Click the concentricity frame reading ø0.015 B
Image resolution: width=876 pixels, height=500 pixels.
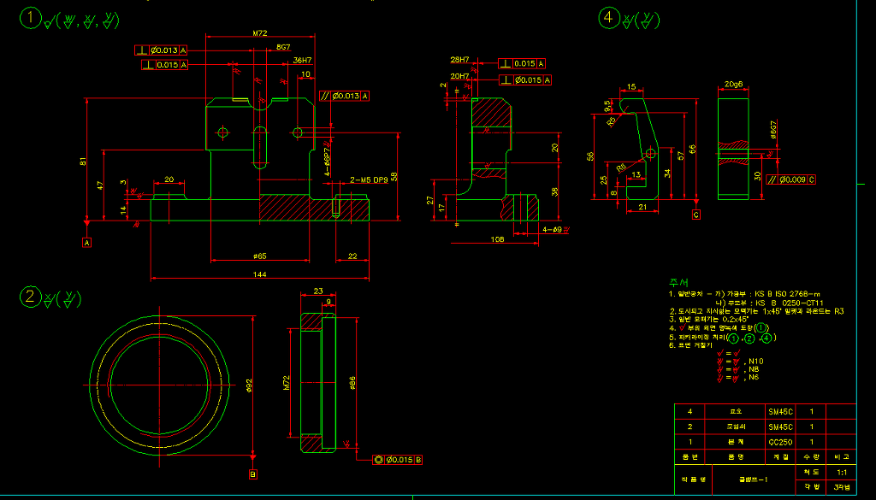coord(398,460)
